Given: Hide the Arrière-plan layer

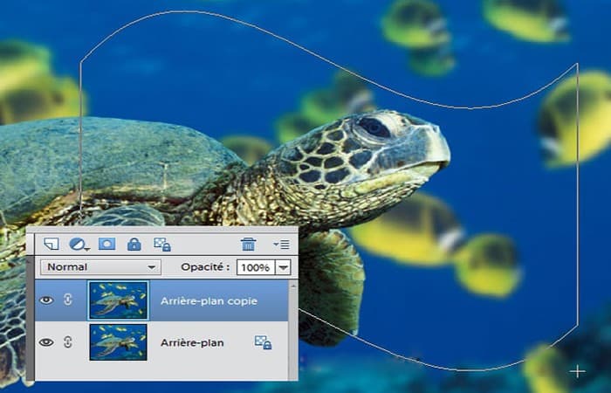Looking at the screenshot, I should click(x=46, y=342).
